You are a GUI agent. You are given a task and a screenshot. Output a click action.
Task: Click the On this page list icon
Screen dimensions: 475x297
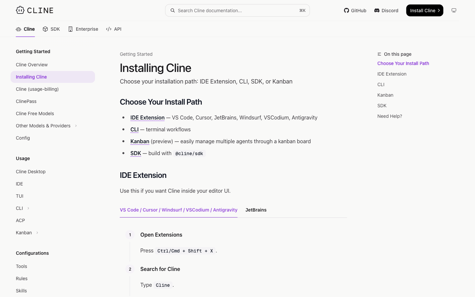point(379,54)
